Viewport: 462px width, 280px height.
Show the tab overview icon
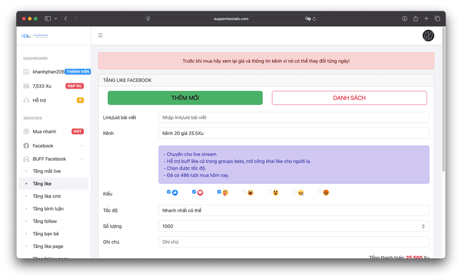(x=437, y=18)
